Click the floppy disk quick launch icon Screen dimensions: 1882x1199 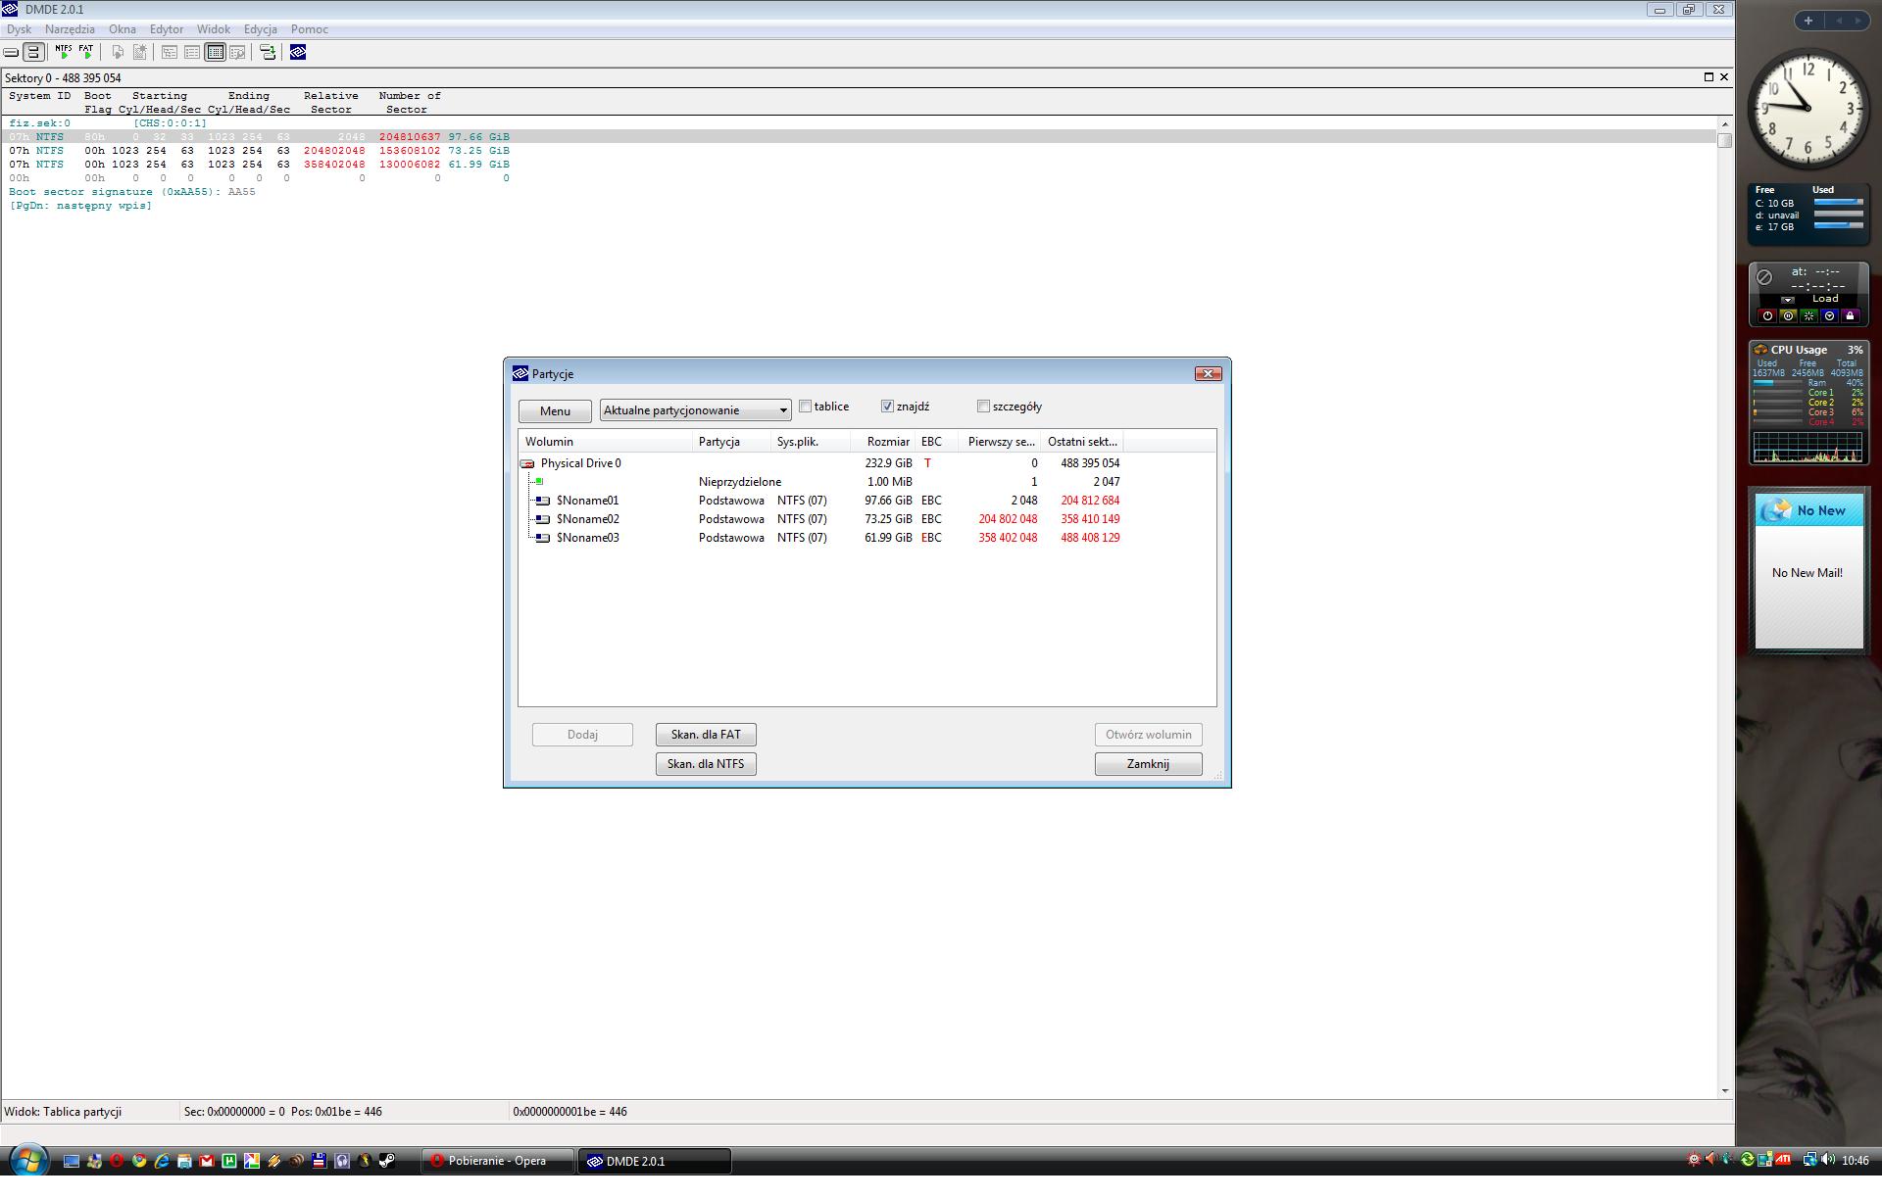click(x=320, y=1162)
